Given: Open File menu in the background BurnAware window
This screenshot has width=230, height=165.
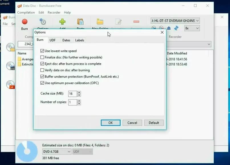Looking at the screenshot, I should tap(5, 24).
